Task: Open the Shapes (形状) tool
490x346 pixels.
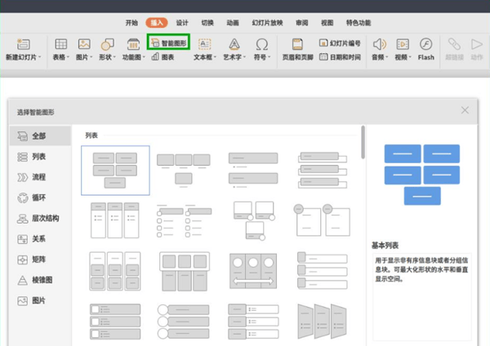Action: click(x=107, y=44)
